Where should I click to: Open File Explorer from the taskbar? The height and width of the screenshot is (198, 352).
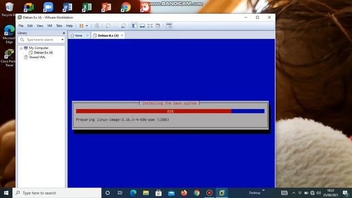coord(146,193)
